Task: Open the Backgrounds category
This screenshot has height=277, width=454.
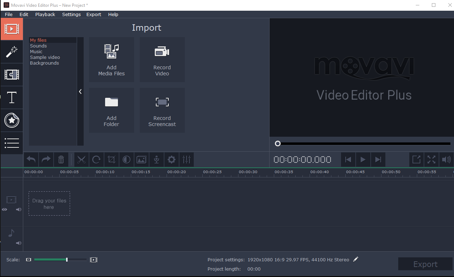Action: tap(44, 63)
